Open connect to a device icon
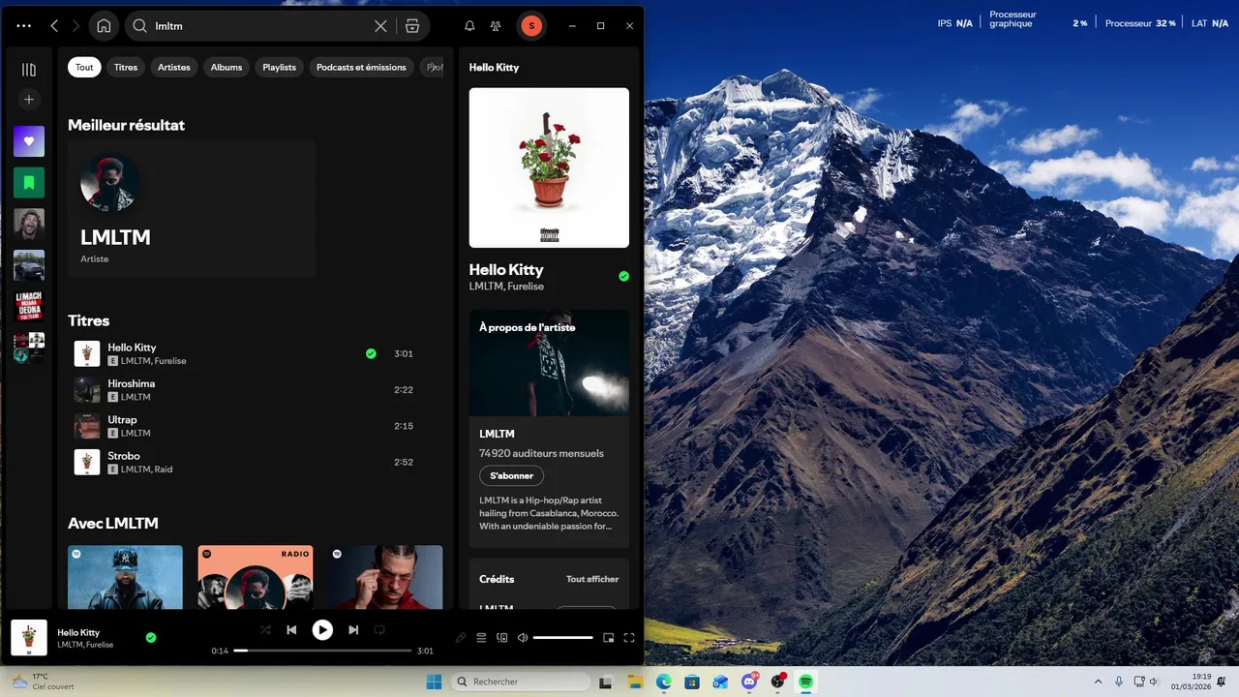 click(x=501, y=638)
